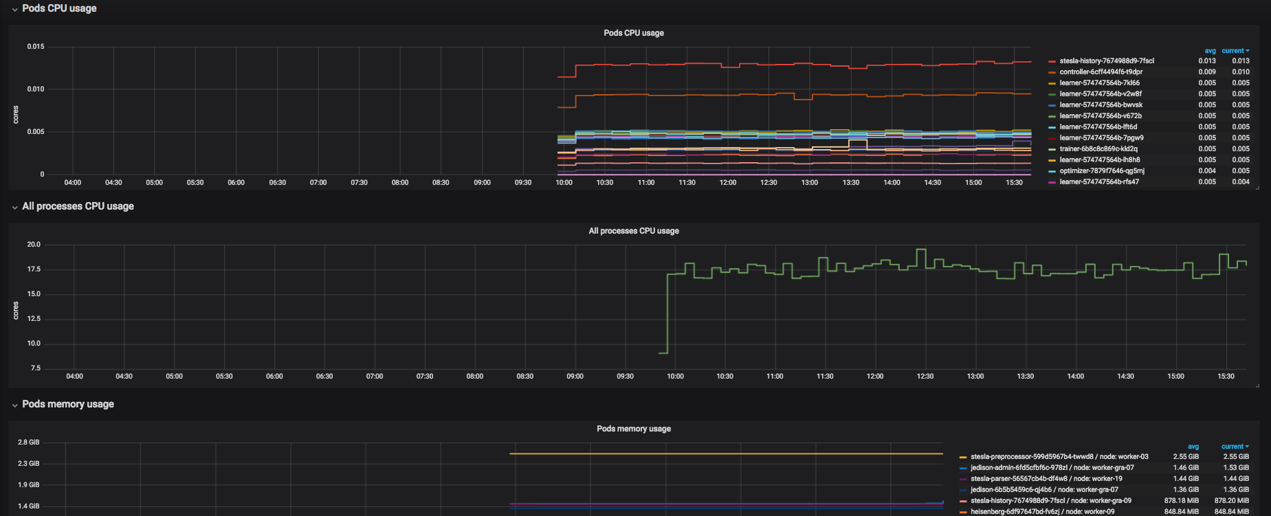Open color picker for learner-574747564b-v672b swatch
Viewport: 1271px width, 516px height.
tap(1052, 116)
